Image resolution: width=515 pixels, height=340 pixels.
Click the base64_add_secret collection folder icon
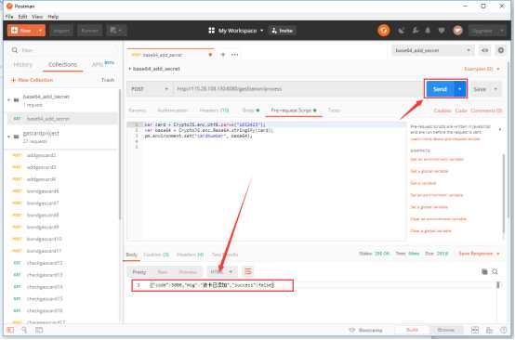(x=16, y=99)
